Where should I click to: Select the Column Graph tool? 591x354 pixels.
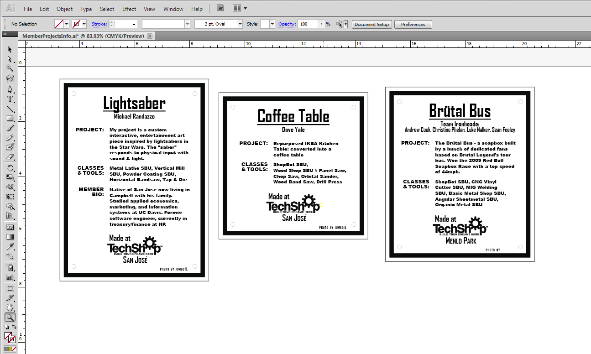tap(10, 277)
